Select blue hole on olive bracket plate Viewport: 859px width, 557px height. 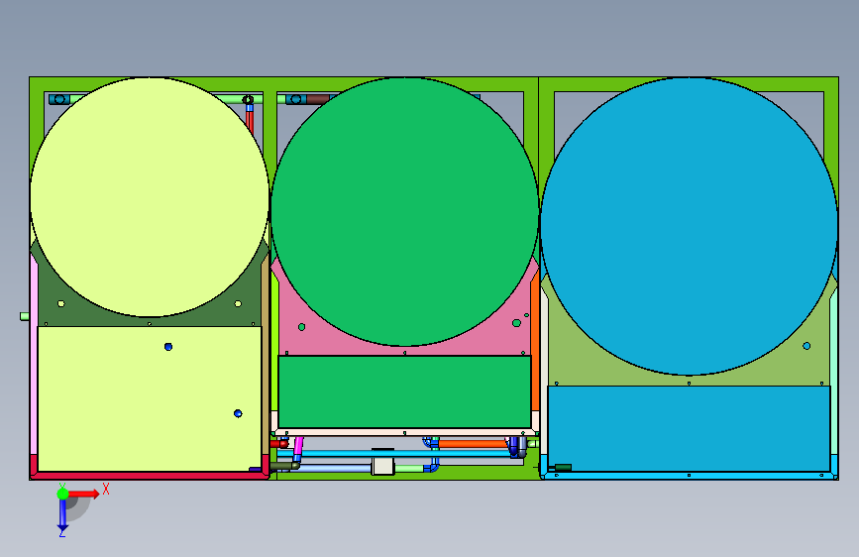806,346
